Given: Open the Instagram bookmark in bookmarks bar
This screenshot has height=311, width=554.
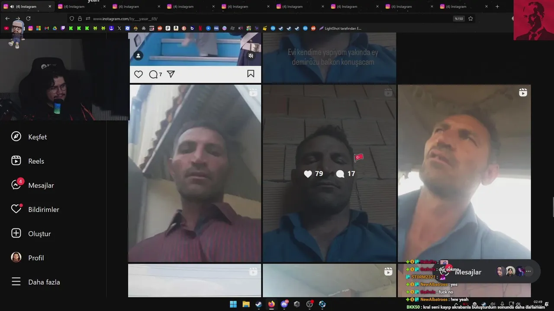Looking at the screenshot, I should click(x=30, y=29).
